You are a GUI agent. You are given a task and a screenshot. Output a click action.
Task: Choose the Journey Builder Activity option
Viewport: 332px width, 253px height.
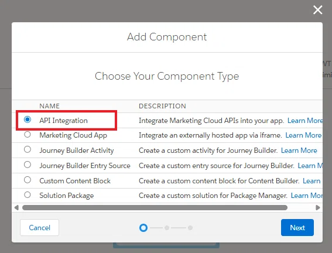coord(28,150)
